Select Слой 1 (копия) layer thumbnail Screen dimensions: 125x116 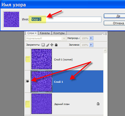point(42,59)
